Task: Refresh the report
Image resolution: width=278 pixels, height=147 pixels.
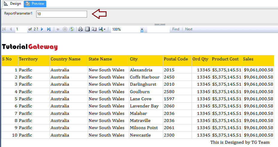Action: point(72,29)
